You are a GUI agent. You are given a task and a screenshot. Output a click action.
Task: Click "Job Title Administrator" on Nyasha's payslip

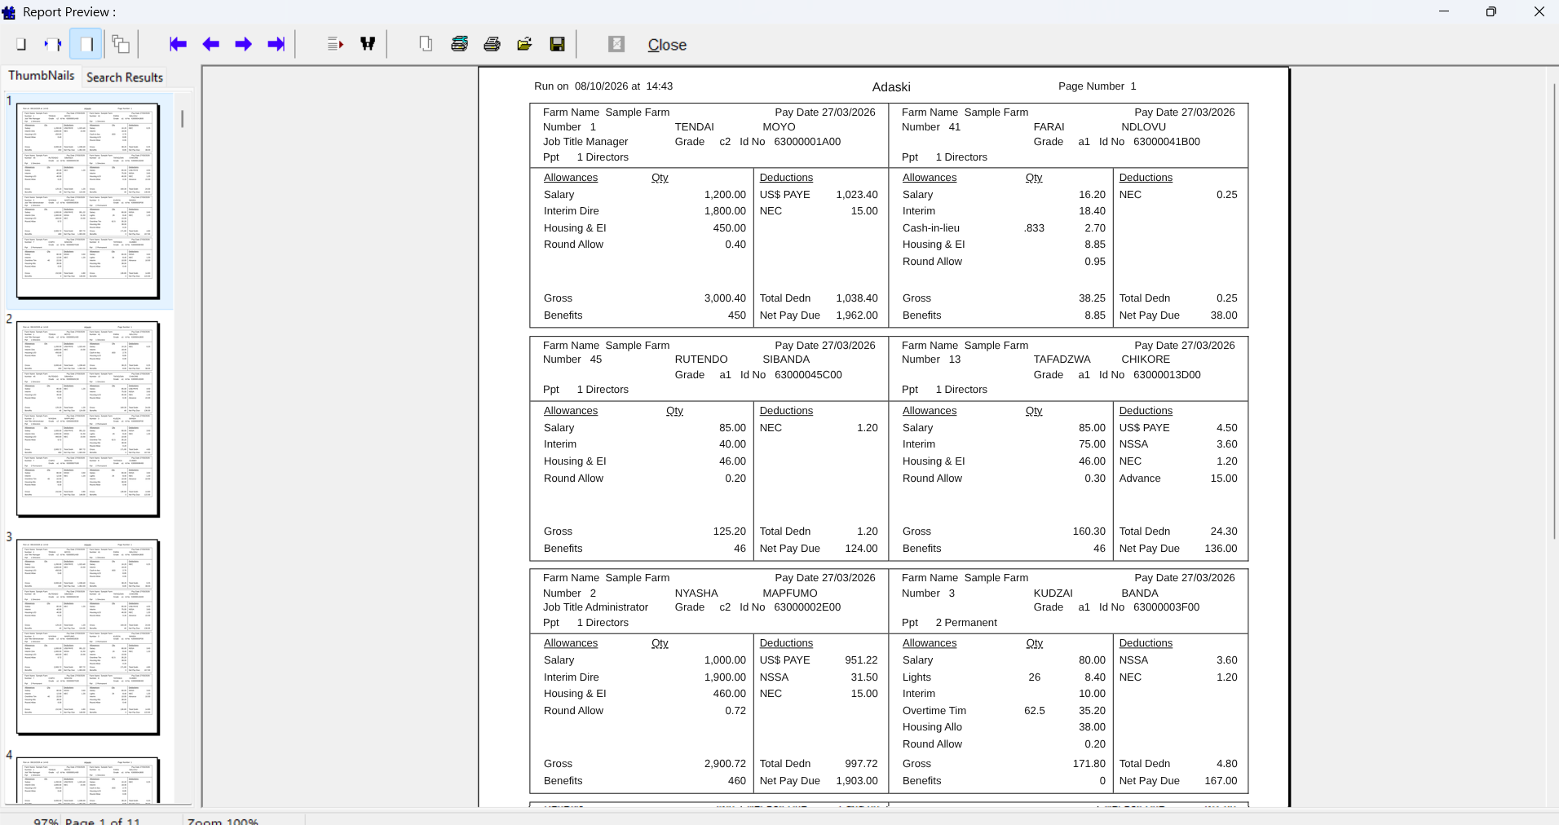(x=596, y=607)
